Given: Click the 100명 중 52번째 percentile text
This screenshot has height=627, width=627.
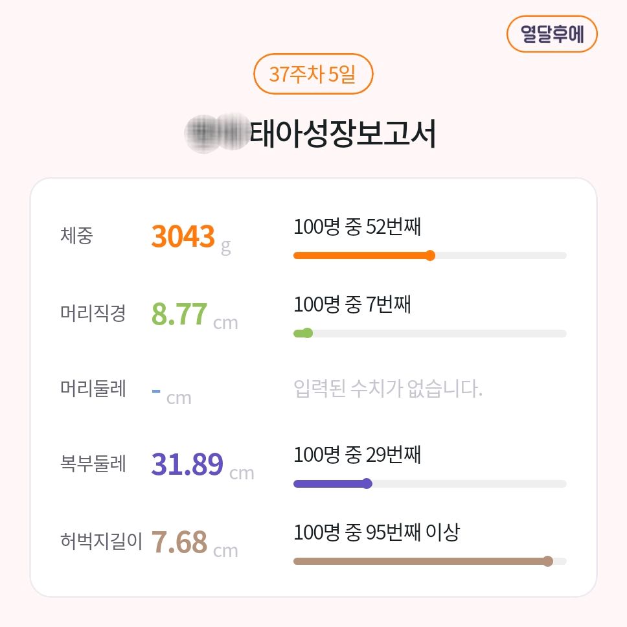Looking at the screenshot, I should (357, 227).
